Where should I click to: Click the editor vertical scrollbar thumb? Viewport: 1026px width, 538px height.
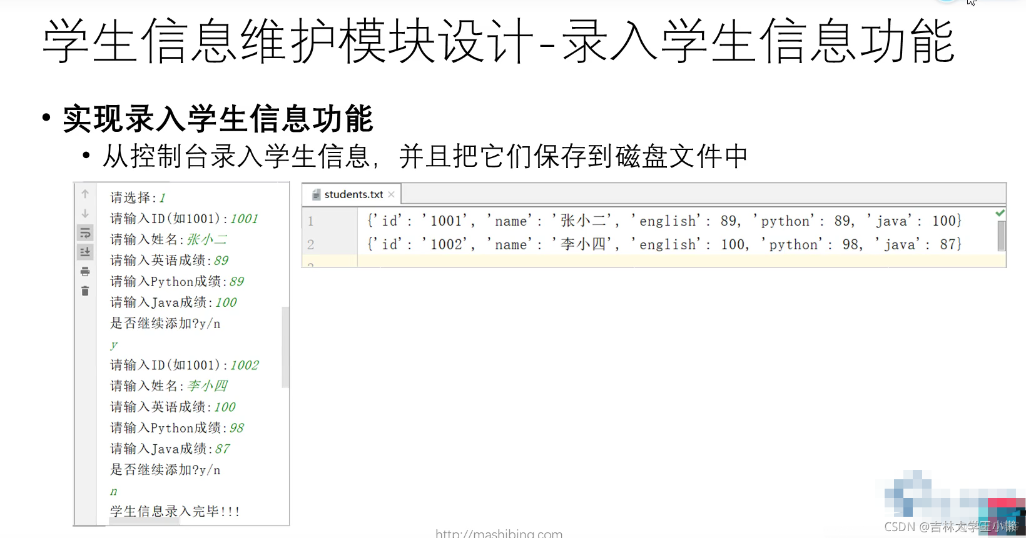pyautogui.click(x=1001, y=236)
